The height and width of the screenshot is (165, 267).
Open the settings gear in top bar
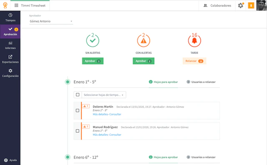click(240, 5)
